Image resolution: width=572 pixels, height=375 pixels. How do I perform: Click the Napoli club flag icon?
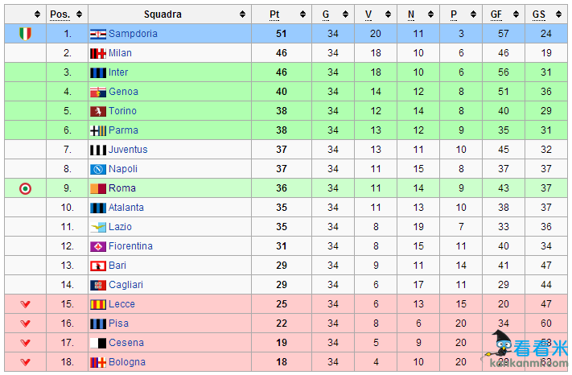97,169
